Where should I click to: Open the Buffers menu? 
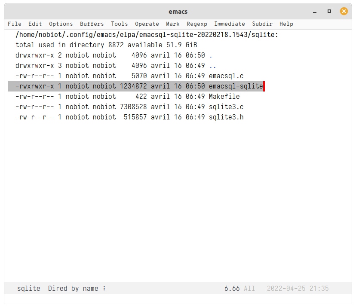tap(92, 24)
